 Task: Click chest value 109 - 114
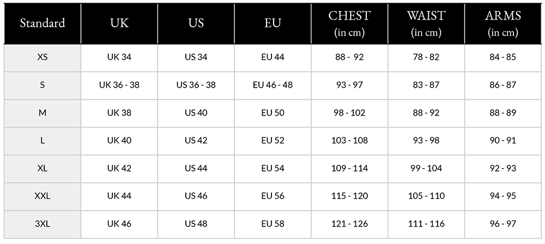[349, 168]
